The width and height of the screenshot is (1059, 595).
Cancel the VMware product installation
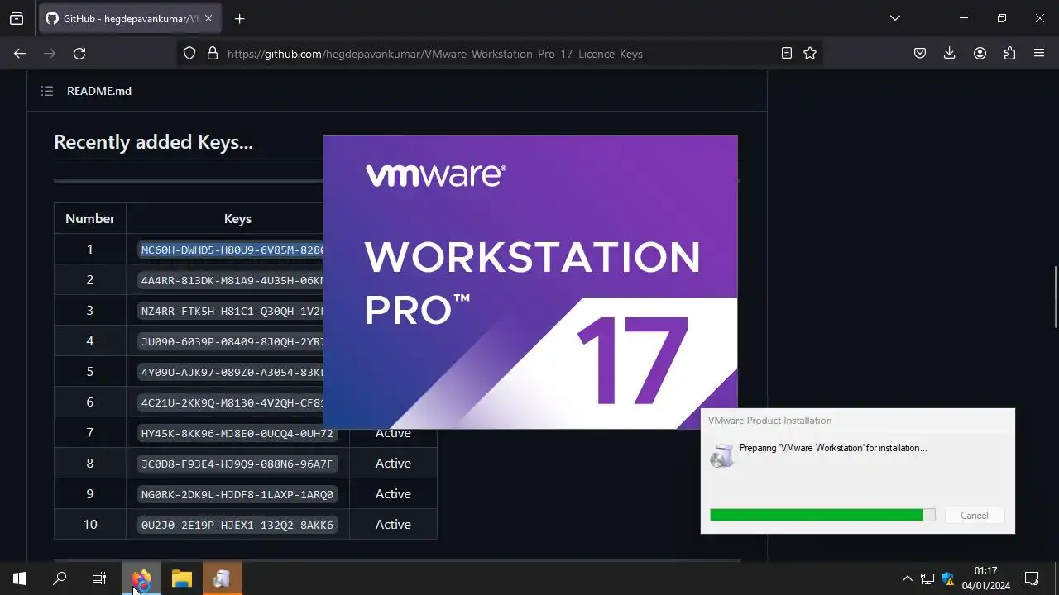(x=974, y=515)
